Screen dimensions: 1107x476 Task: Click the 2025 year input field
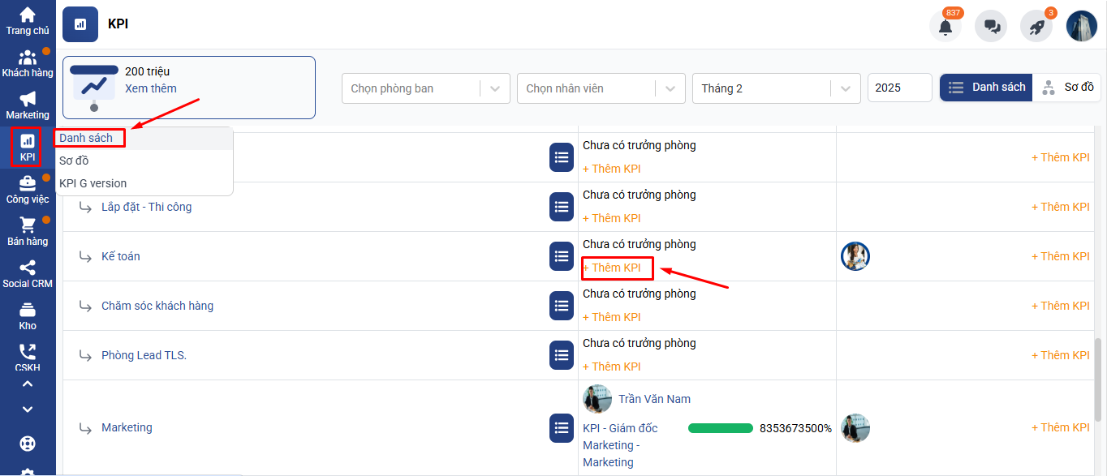coord(899,88)
